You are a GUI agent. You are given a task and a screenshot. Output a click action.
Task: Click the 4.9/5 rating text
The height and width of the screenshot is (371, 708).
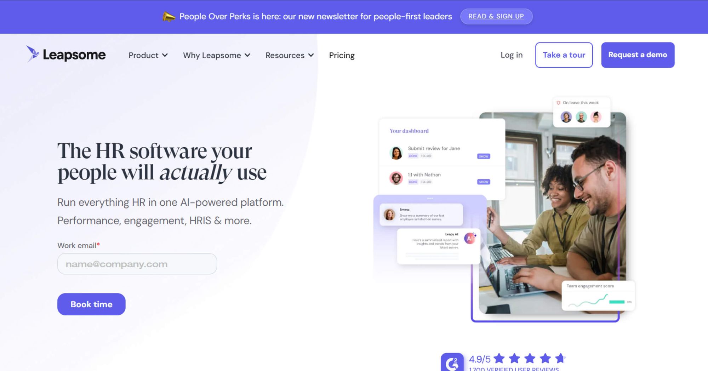click(x=480, y=359)
